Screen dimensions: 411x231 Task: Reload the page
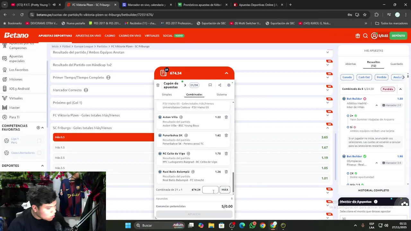click(22, 15)
